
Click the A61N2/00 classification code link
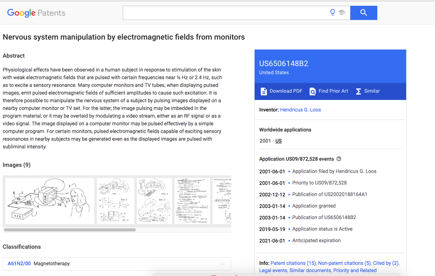pyautogui.click(x=19, y=264)
